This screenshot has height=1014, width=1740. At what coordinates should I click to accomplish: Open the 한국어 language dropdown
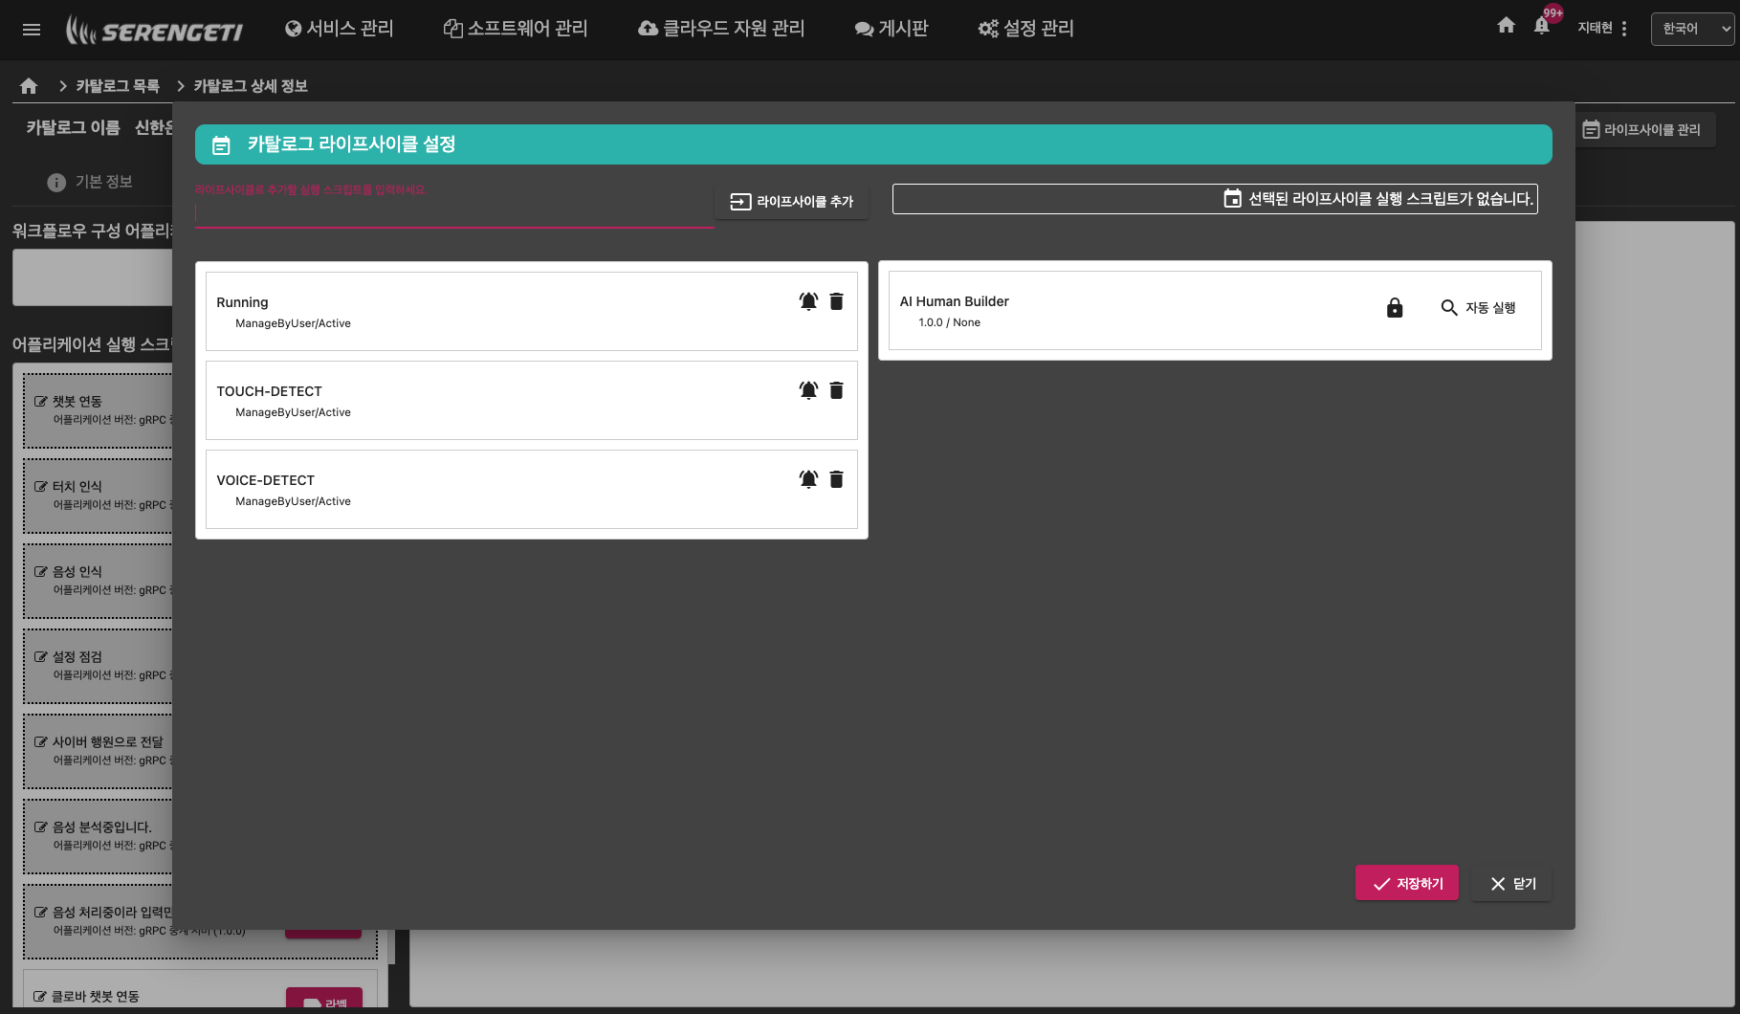pos(1691,29)
